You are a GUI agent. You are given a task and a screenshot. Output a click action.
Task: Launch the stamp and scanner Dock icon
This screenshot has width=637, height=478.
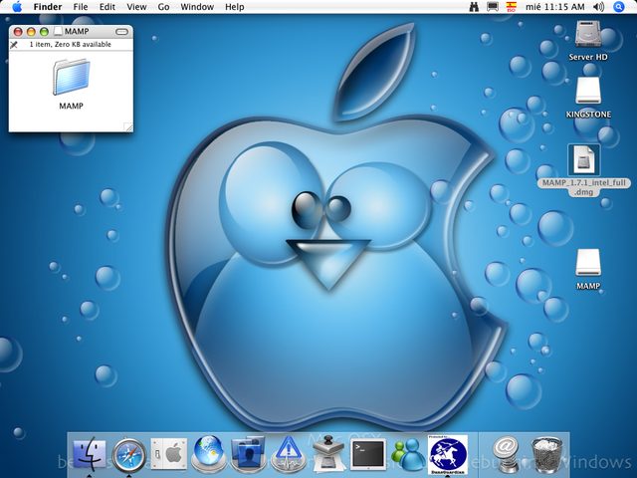click(328, 454)
